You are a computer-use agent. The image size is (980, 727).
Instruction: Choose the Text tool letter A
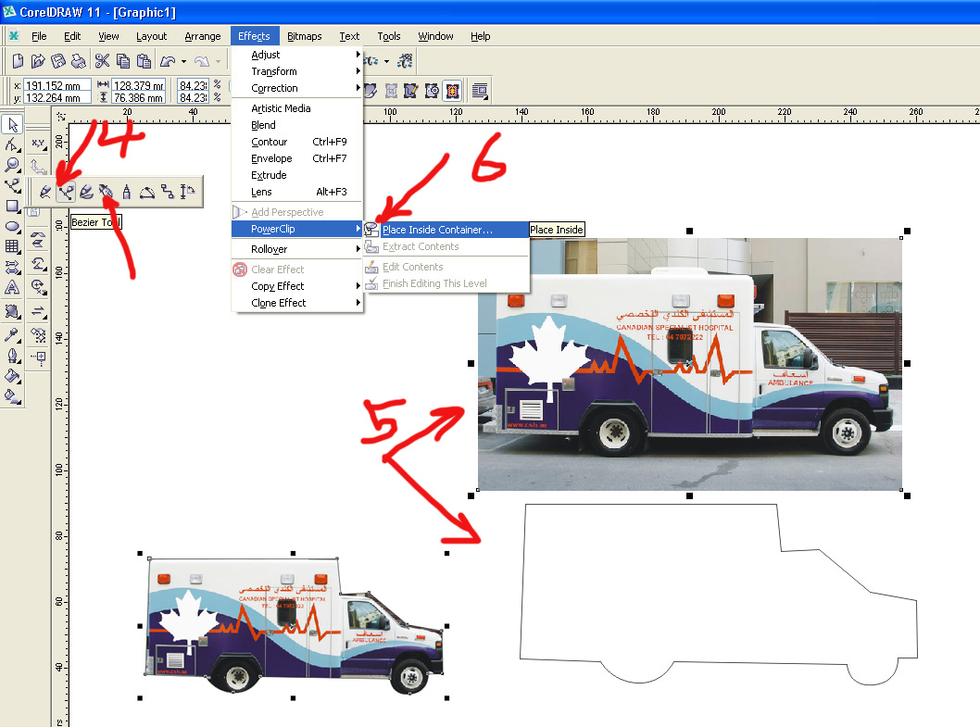point(12,287)
